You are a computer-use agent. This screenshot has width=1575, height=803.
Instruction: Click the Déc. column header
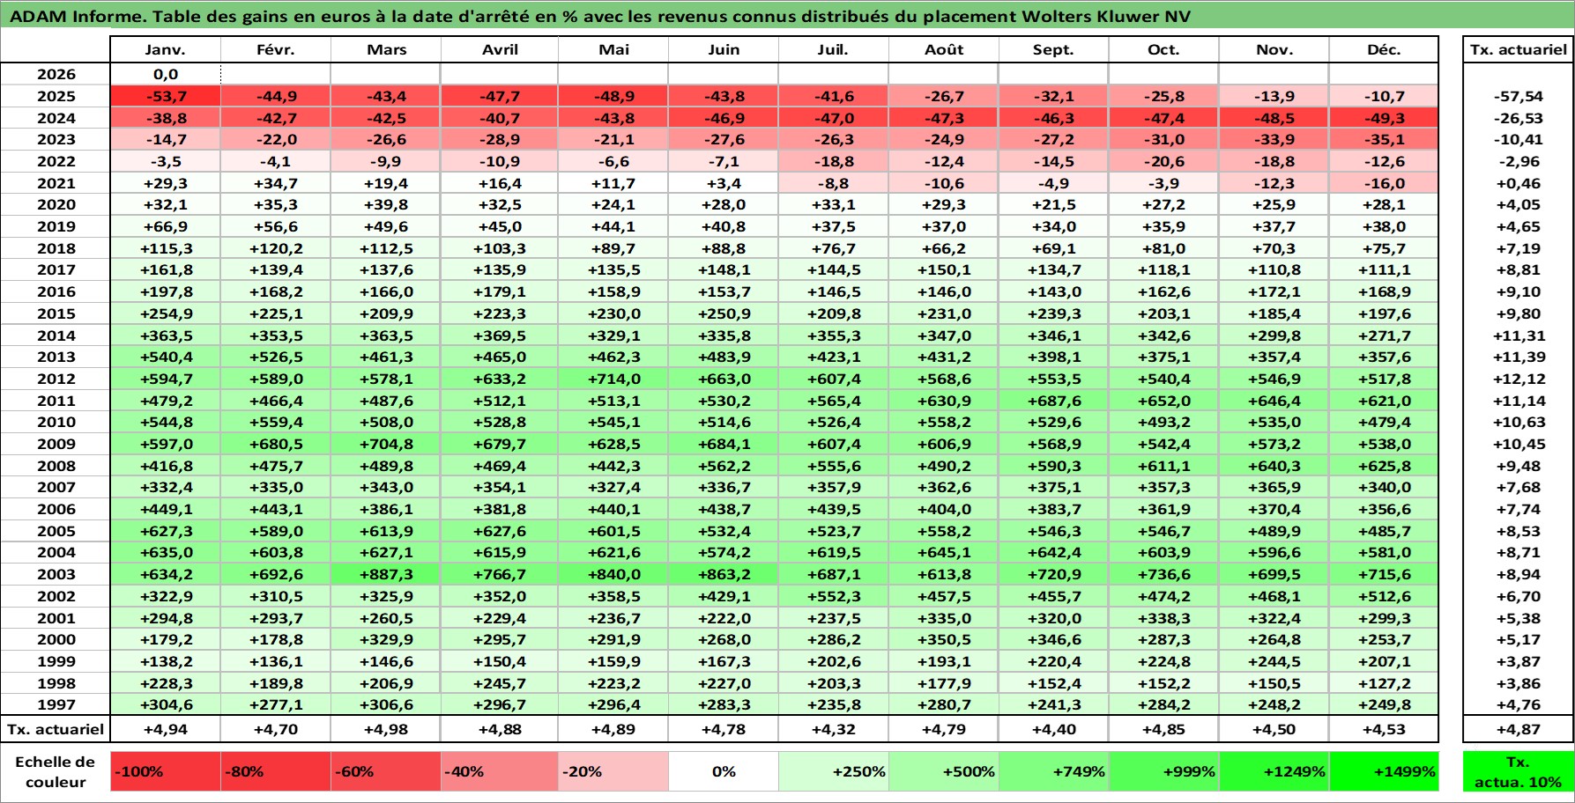(1384, 50)
